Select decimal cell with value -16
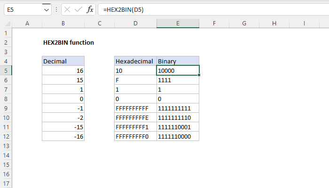 tap(63, 136)
